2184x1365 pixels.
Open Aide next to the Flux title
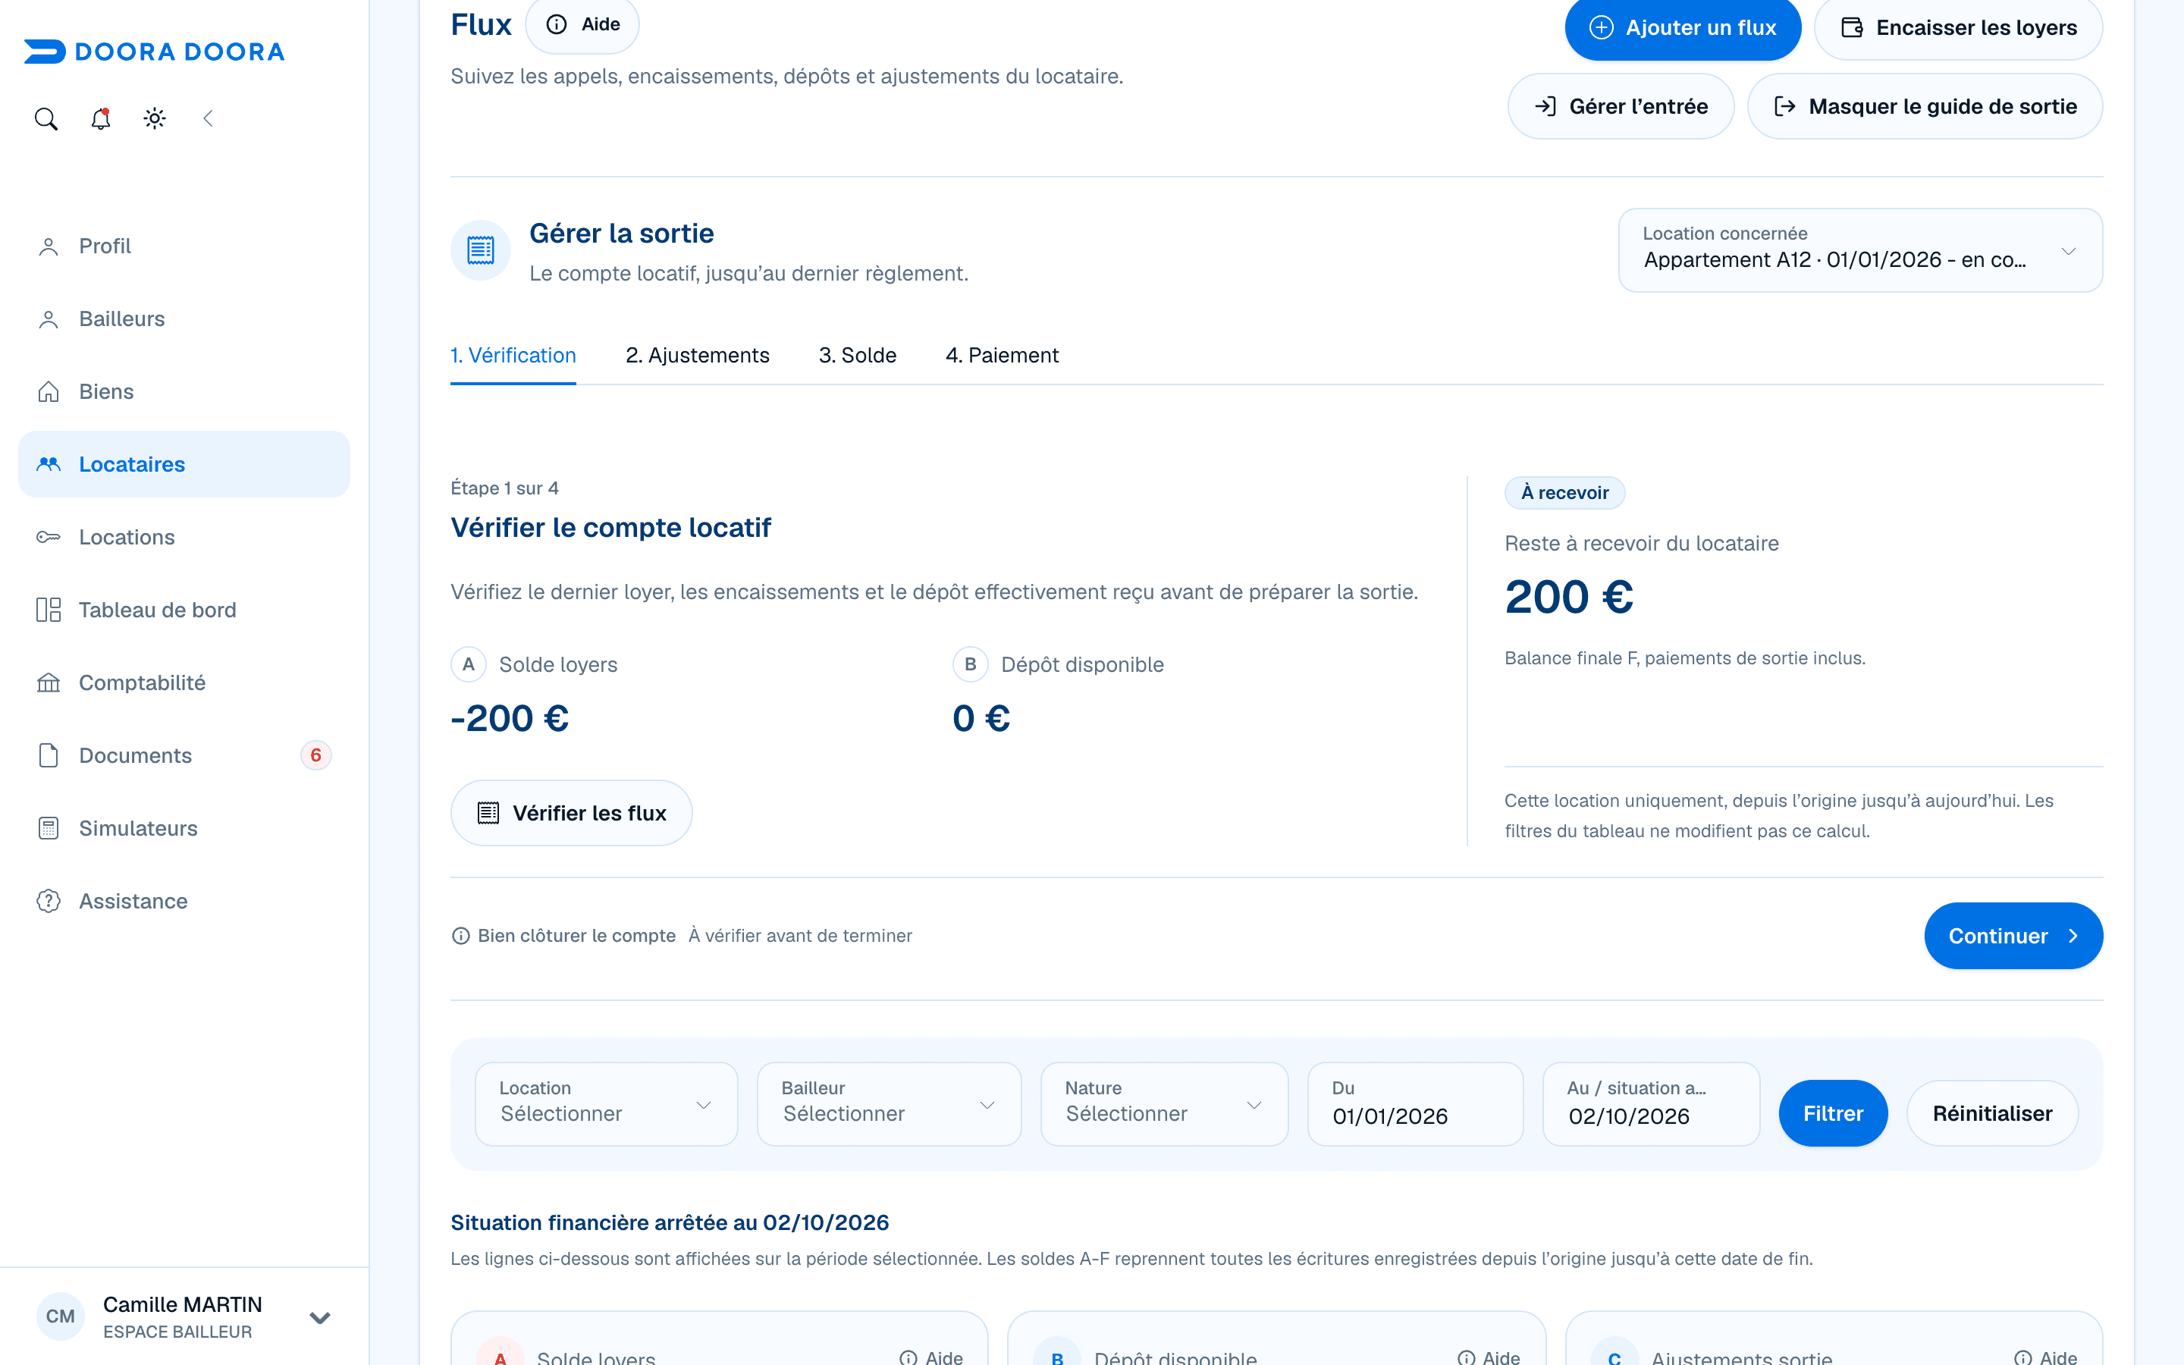[582, 24]
